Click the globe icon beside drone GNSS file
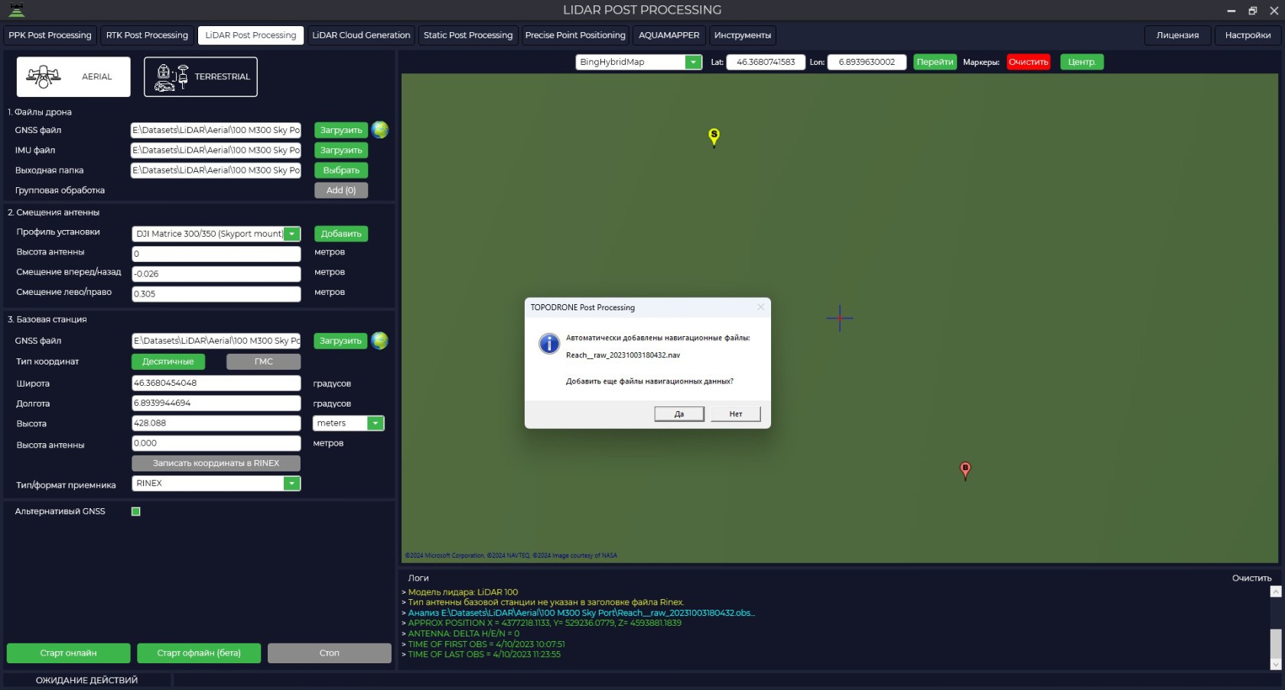The image size is (1285, 690). pos(379,130)
